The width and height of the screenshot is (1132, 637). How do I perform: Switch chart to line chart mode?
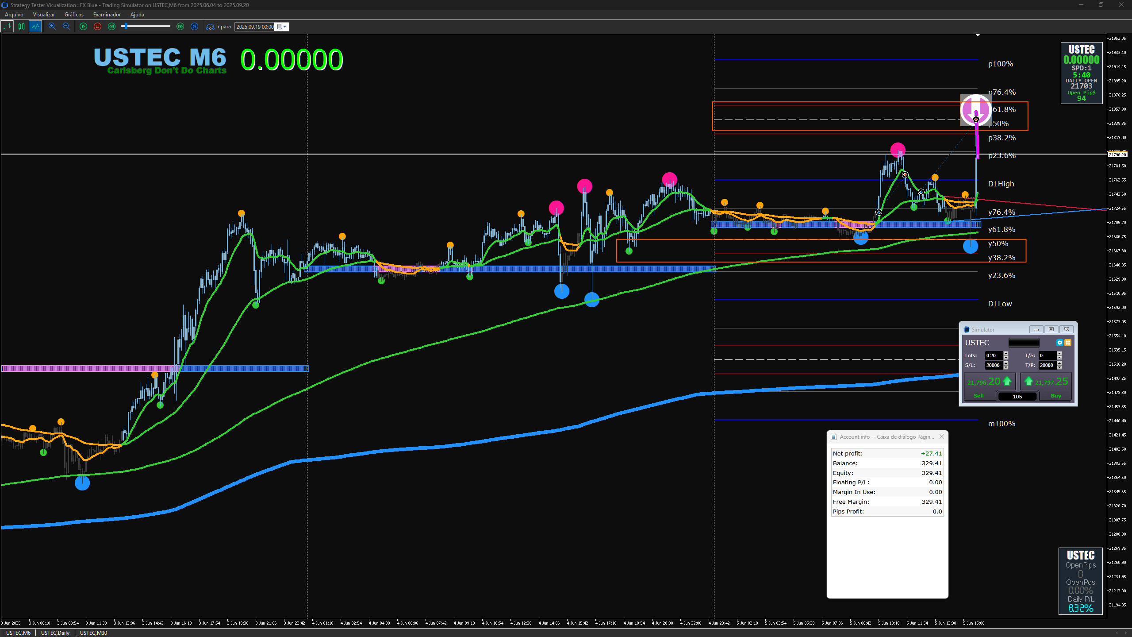[x=35, y=27]
